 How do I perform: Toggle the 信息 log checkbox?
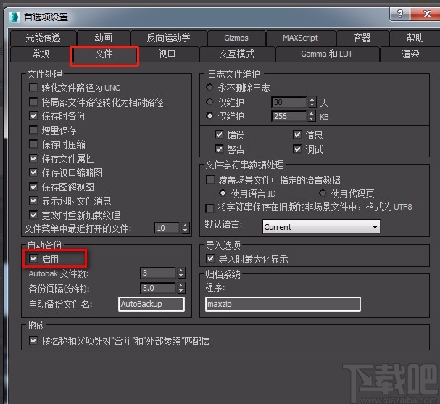[297, 135]
